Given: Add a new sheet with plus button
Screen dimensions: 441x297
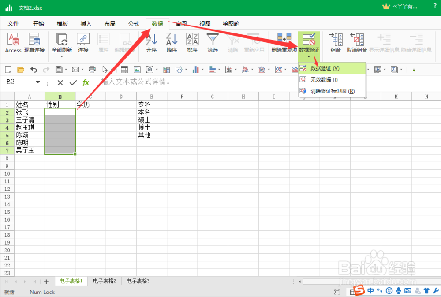Looking at the screenshot, I should 46,281.
